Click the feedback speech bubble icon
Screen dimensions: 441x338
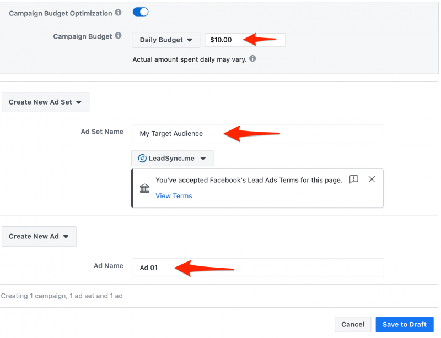(x=353, y=179)
